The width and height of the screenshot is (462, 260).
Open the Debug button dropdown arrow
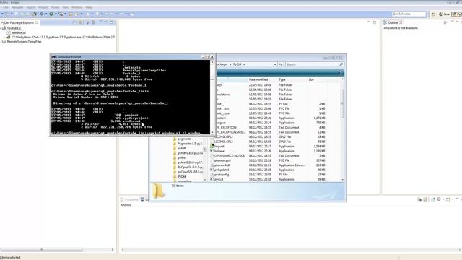tap(46, 14)
